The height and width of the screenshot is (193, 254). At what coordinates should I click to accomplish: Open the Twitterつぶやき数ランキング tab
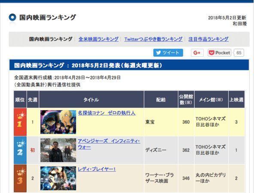153,39
